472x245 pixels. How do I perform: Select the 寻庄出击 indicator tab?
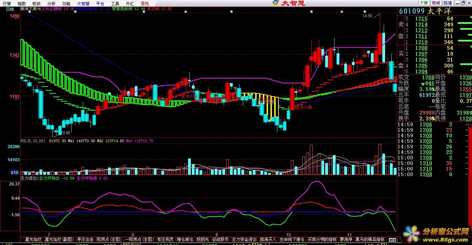pos(85,239)
